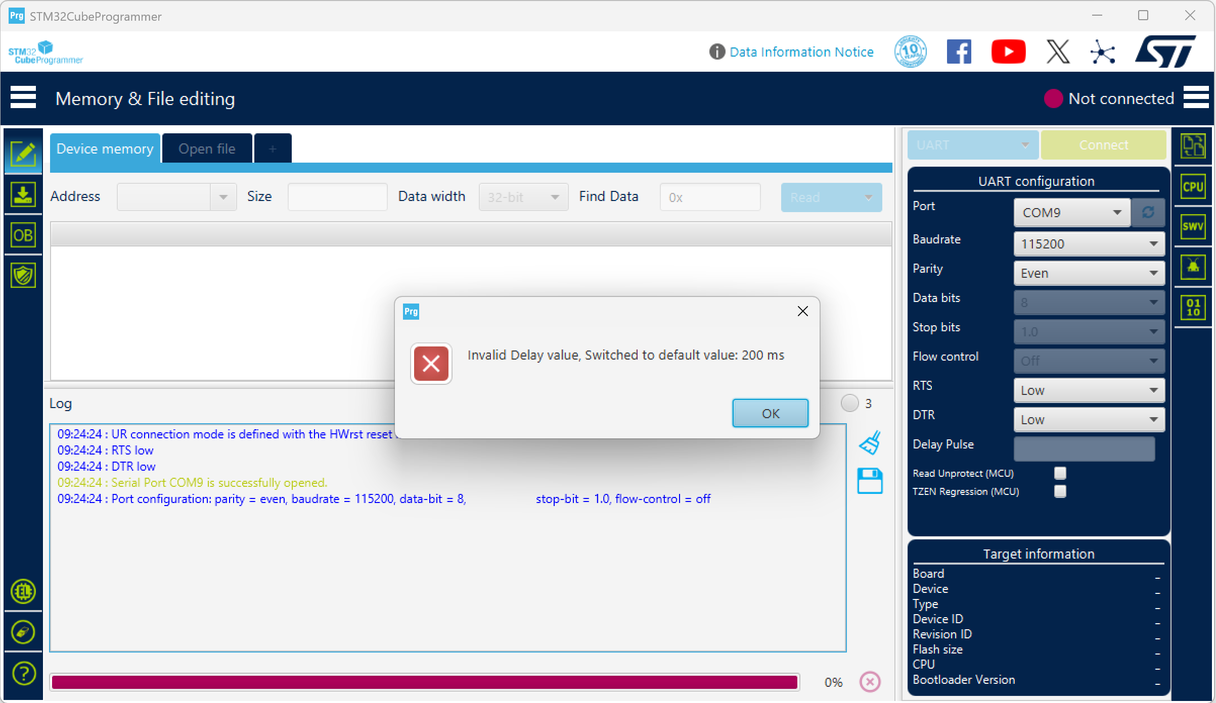The height and width of the screenshot is (703, 1216).
Task: Open the Baudrate dropdown
Action: (x=1088, y=243)
